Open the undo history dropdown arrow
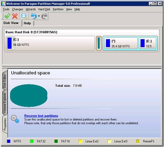Image resolution: width=164 pixels, height=147 pixels. pyautogui.click(x=39, y=16)
